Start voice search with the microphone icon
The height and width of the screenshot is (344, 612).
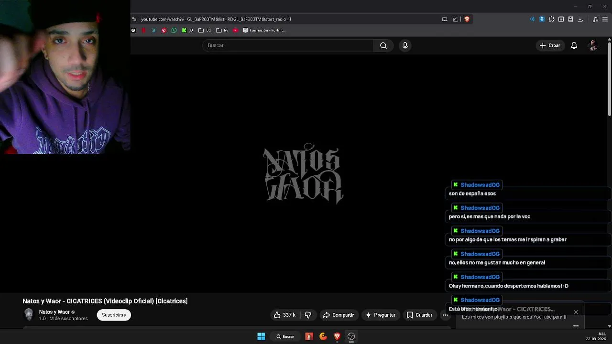405,45
